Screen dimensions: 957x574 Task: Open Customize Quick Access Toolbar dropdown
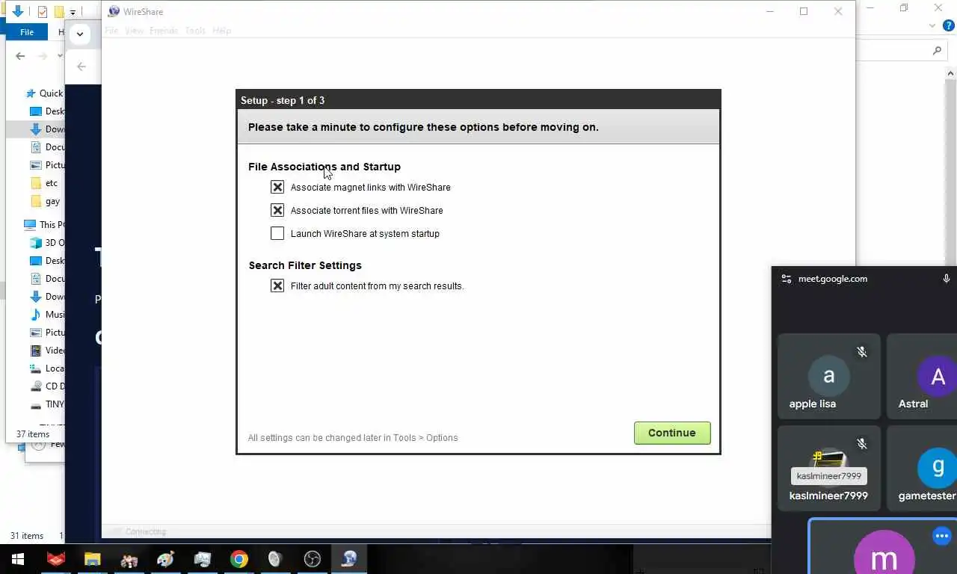pyautogui.click(x=73, y=12)
